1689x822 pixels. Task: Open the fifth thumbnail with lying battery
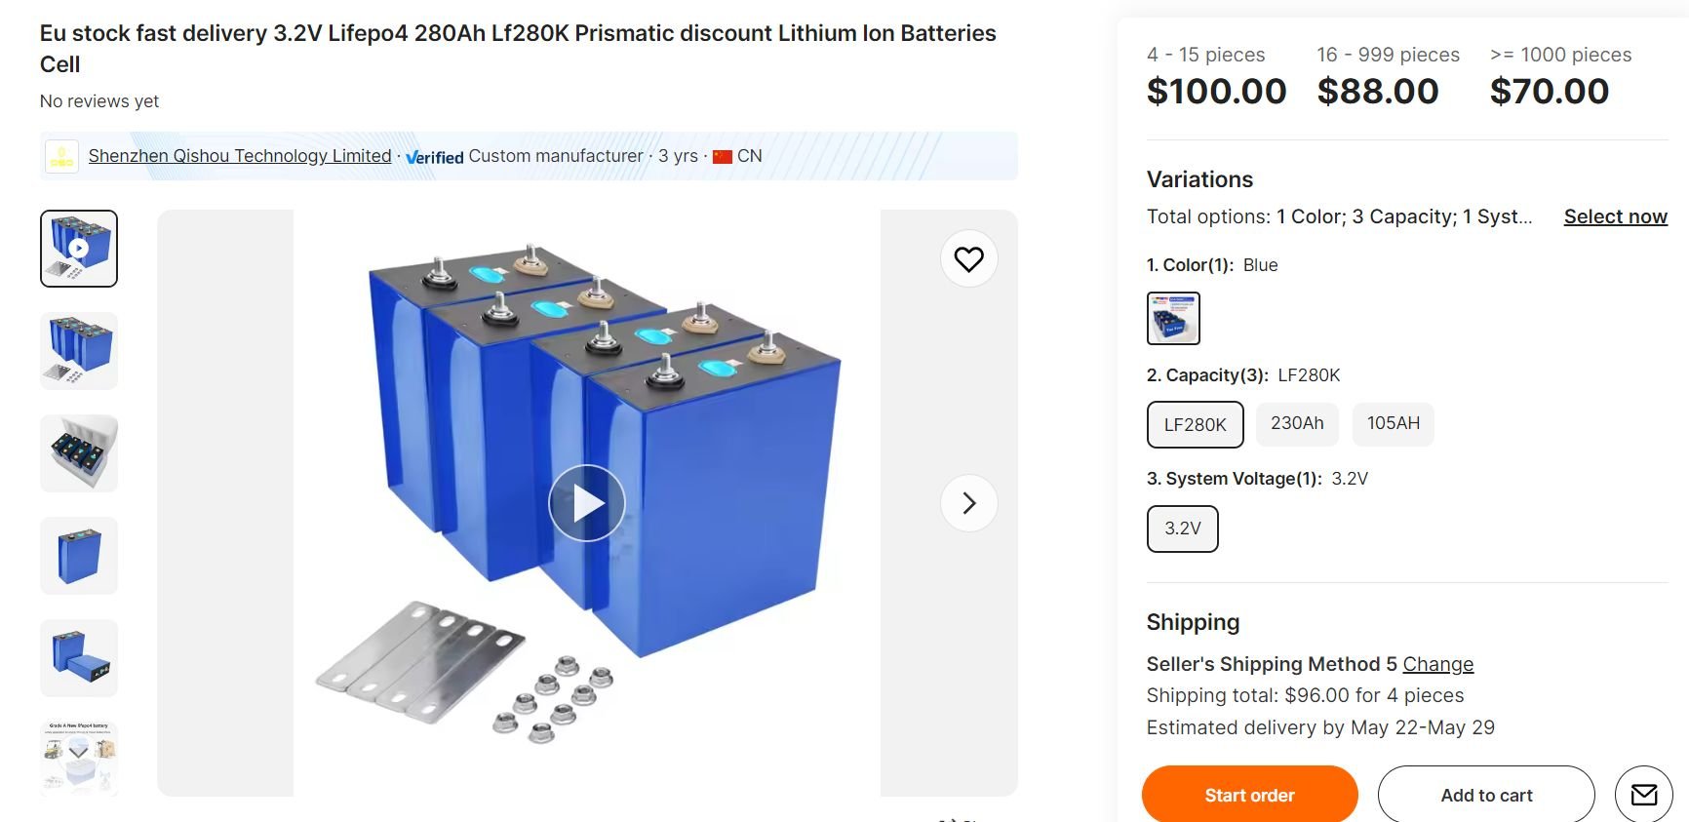point(79,658)
